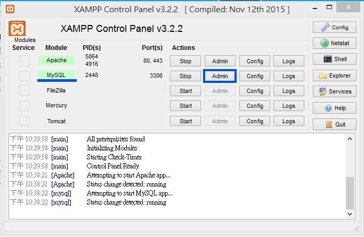Open MySQL Config options

point(255,76)
